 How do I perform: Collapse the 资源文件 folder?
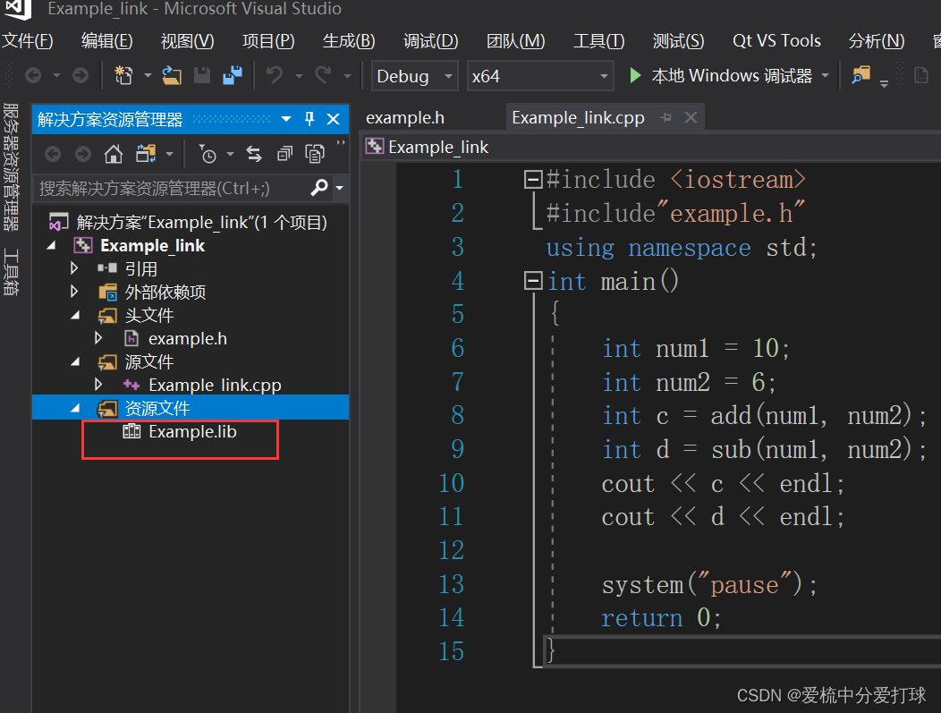tap(75, 408)
